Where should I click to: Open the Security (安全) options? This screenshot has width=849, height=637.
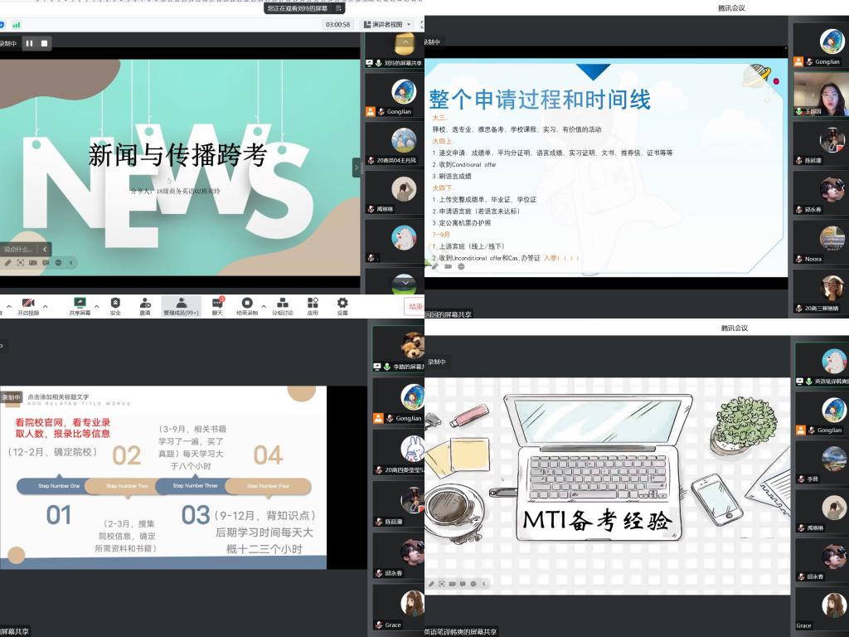115,305
